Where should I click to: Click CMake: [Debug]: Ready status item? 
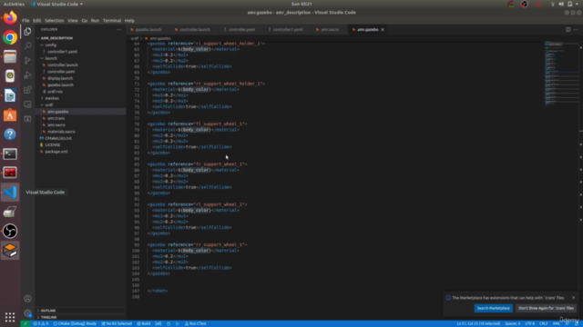click(75, 323)
